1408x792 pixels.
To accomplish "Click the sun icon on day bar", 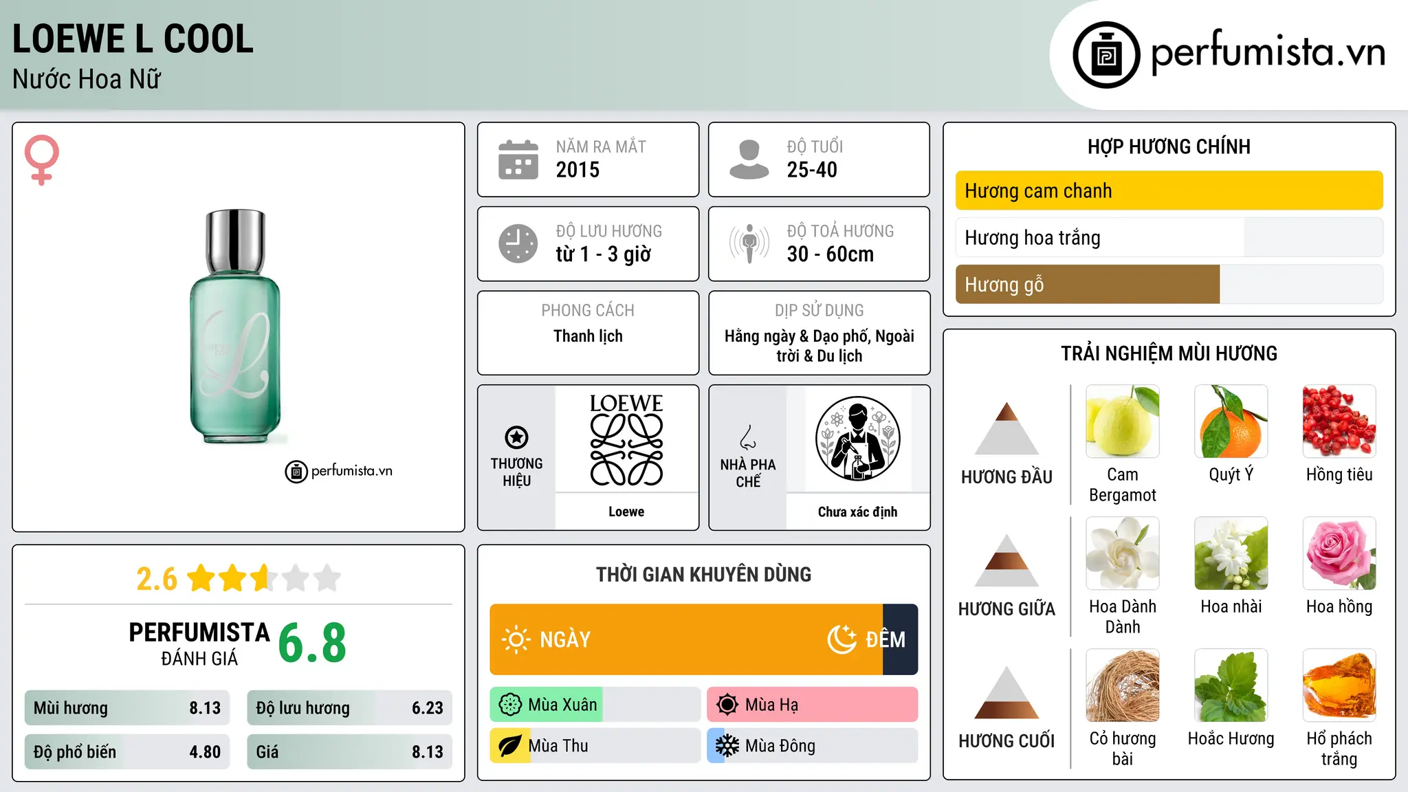I will [516, 639].
